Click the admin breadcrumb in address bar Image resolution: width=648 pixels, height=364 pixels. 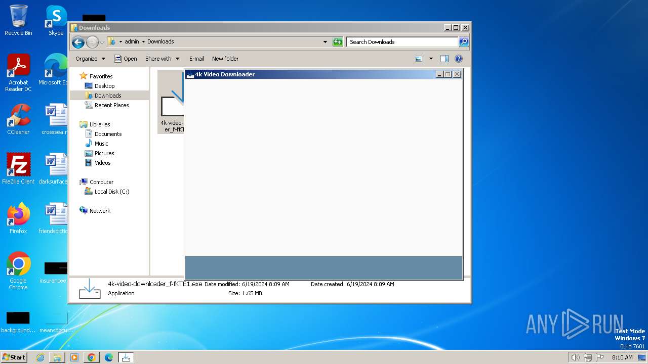pyautogui.click(x=132, y=42)
